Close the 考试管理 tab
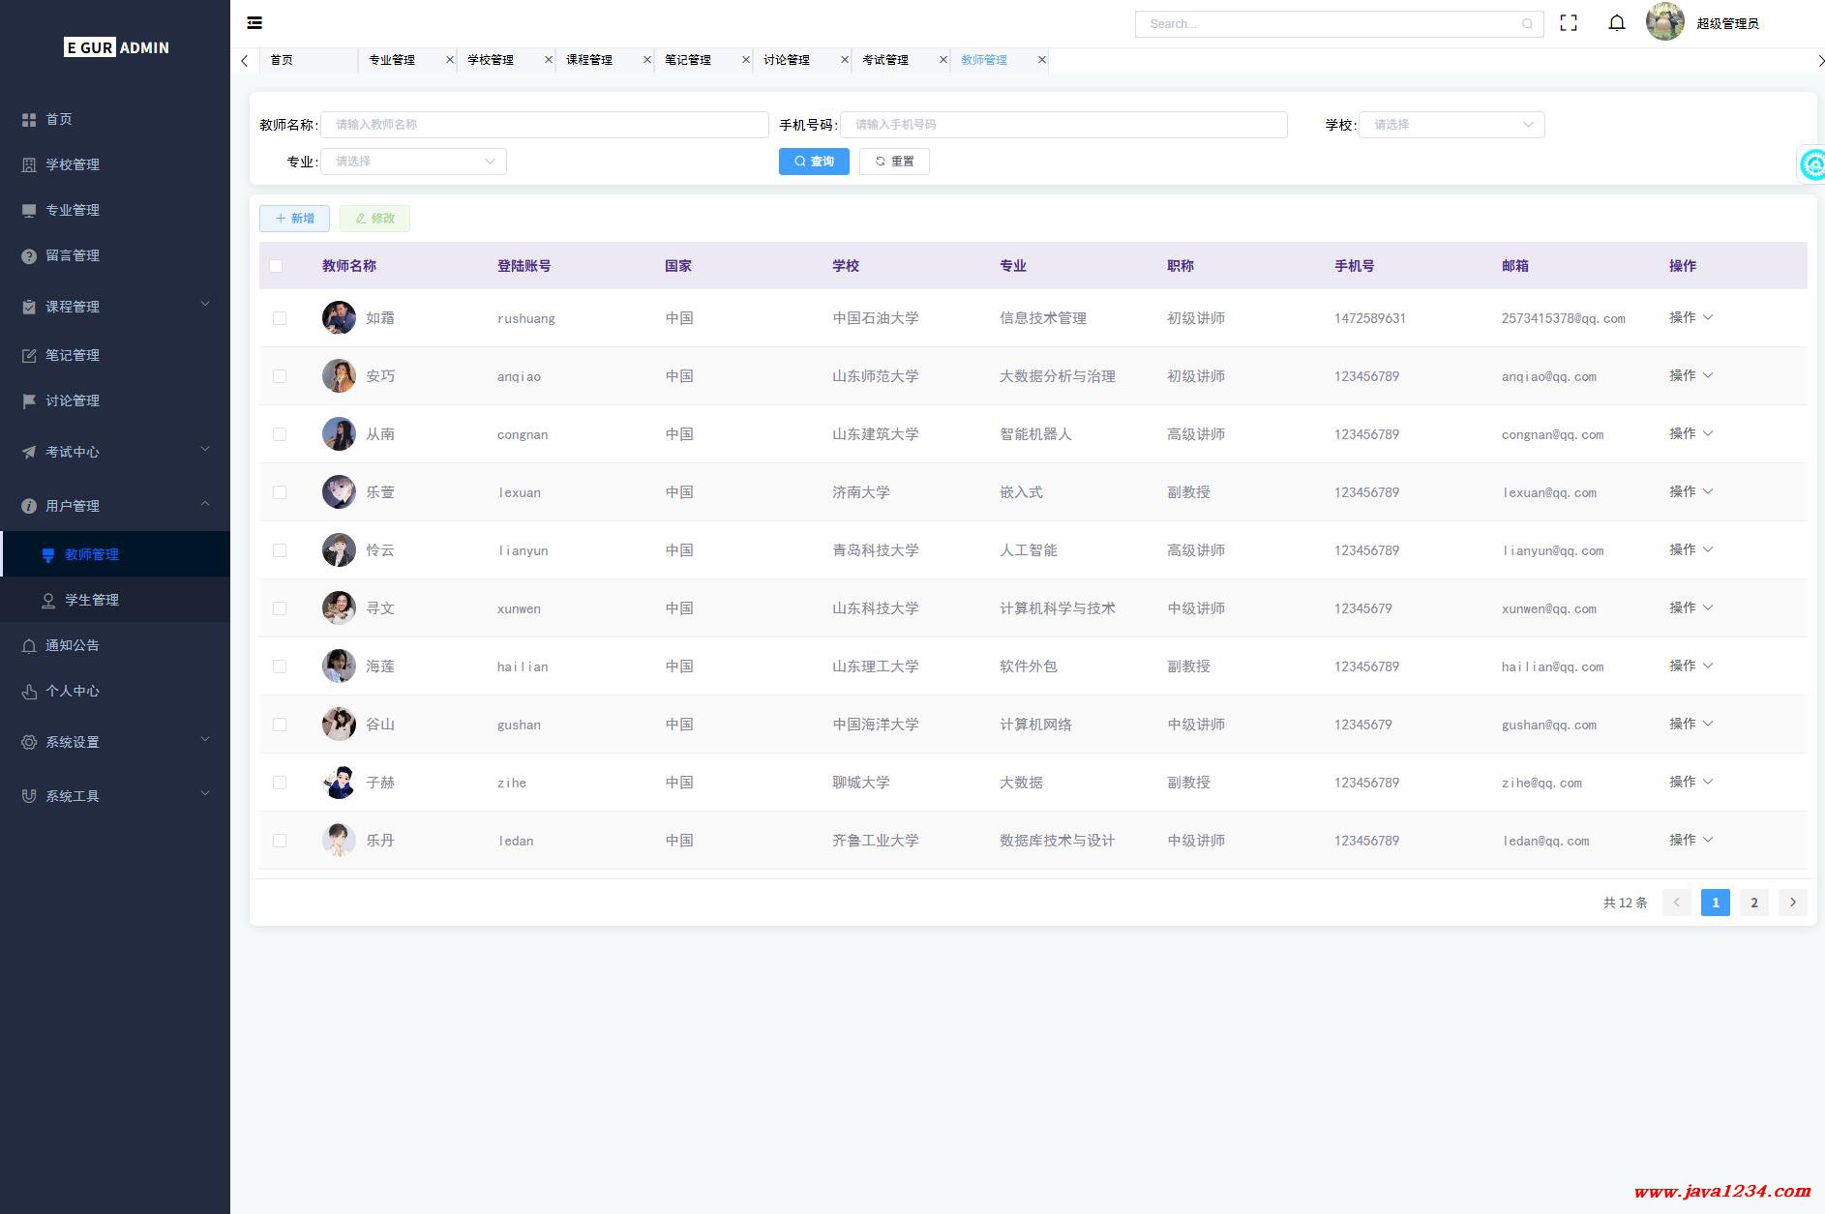Image resolution: width=1825 pixels, height=1214 pixels. click(x=942, y=60)
